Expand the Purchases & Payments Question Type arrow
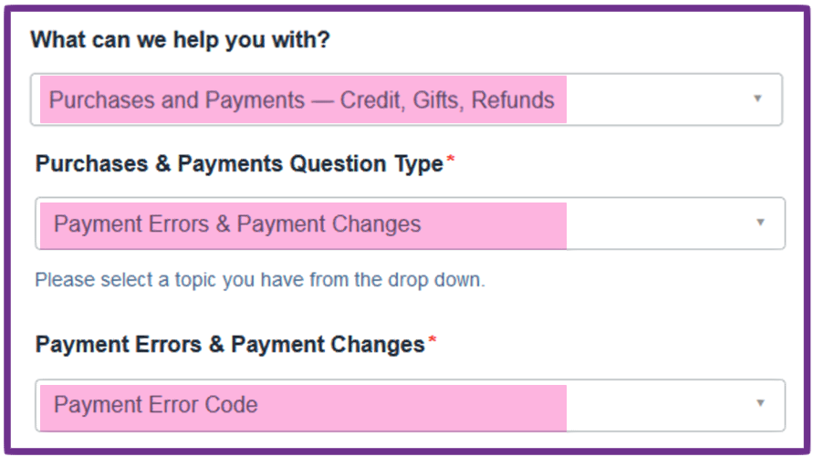The image size is (814, 457). pos(759,223)
